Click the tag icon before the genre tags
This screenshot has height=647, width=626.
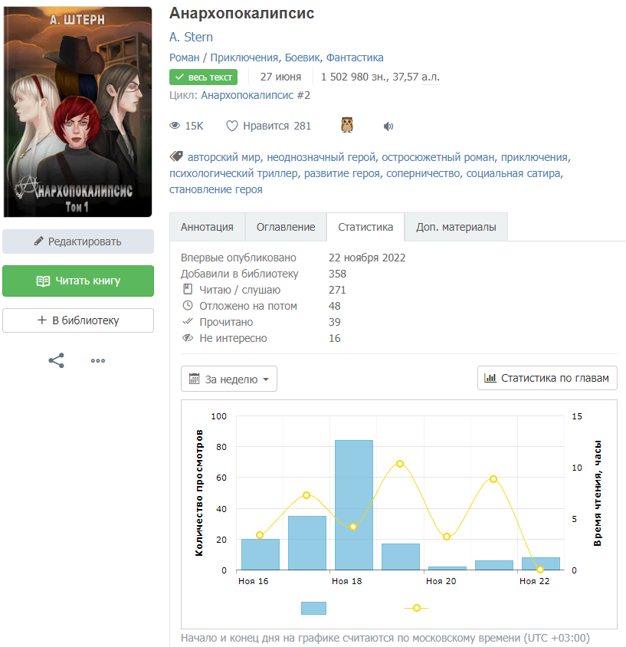175,157
